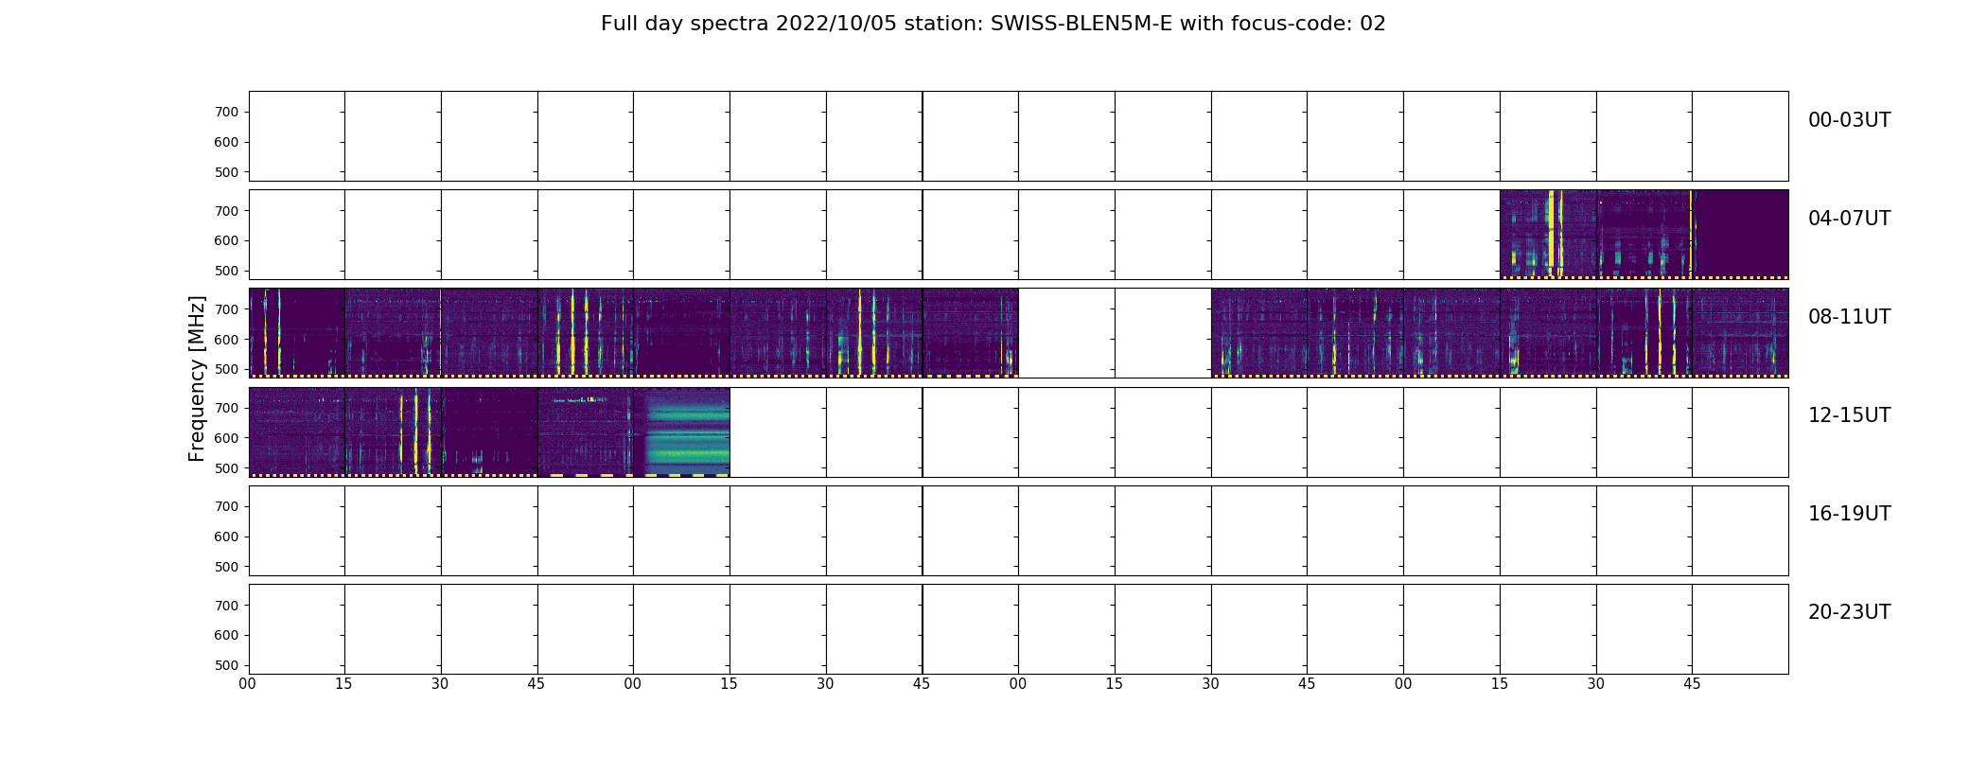The height and width of the screenshot is (757, 1987).
Task: Click the plot title 'Full day spectra 2022/10/05'
Action: tap(749, 24)
